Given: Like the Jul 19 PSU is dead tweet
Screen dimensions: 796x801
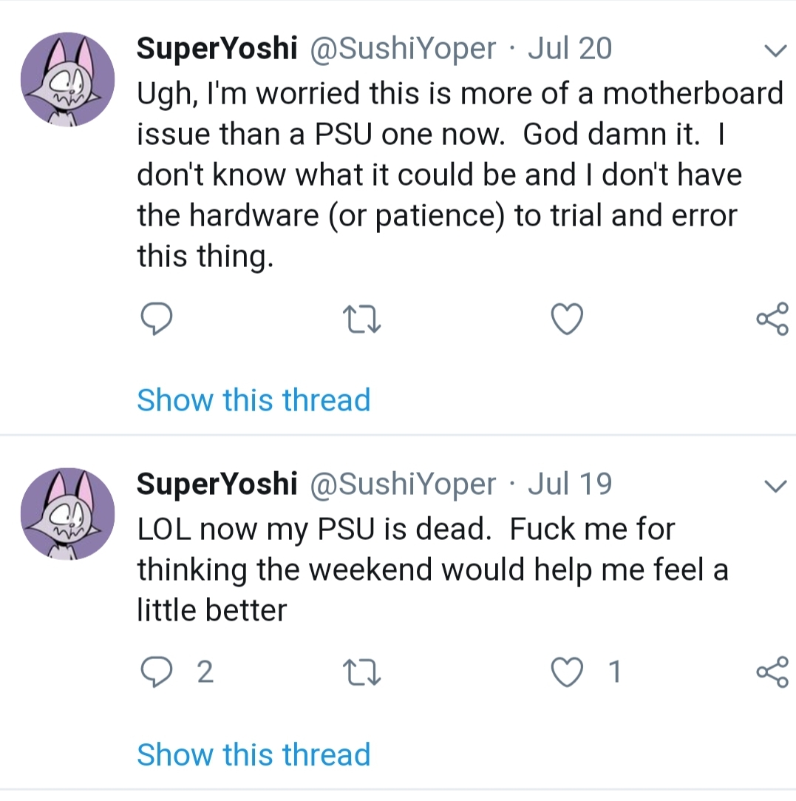Looking at the screenshot, I should pos(568,672).
